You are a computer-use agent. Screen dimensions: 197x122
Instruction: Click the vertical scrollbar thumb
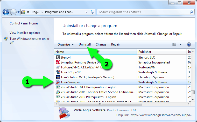[x=193, y=92]
